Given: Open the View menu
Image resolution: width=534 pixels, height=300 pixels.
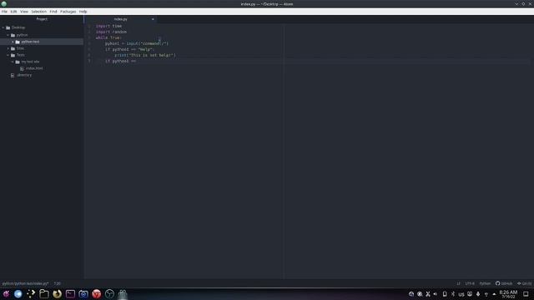Looking at the screenshot, I should 24,12.
